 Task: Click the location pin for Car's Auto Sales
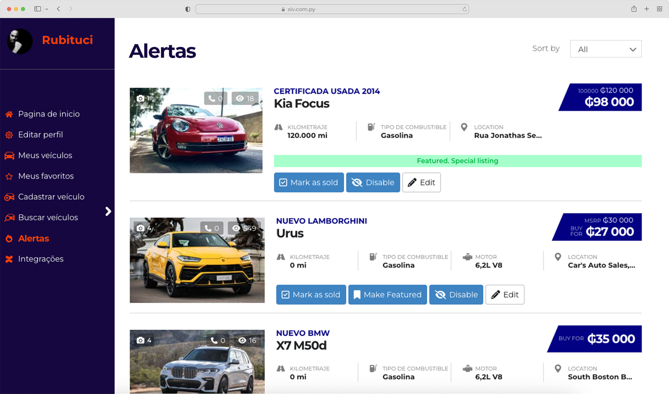[x=558, y=257]
